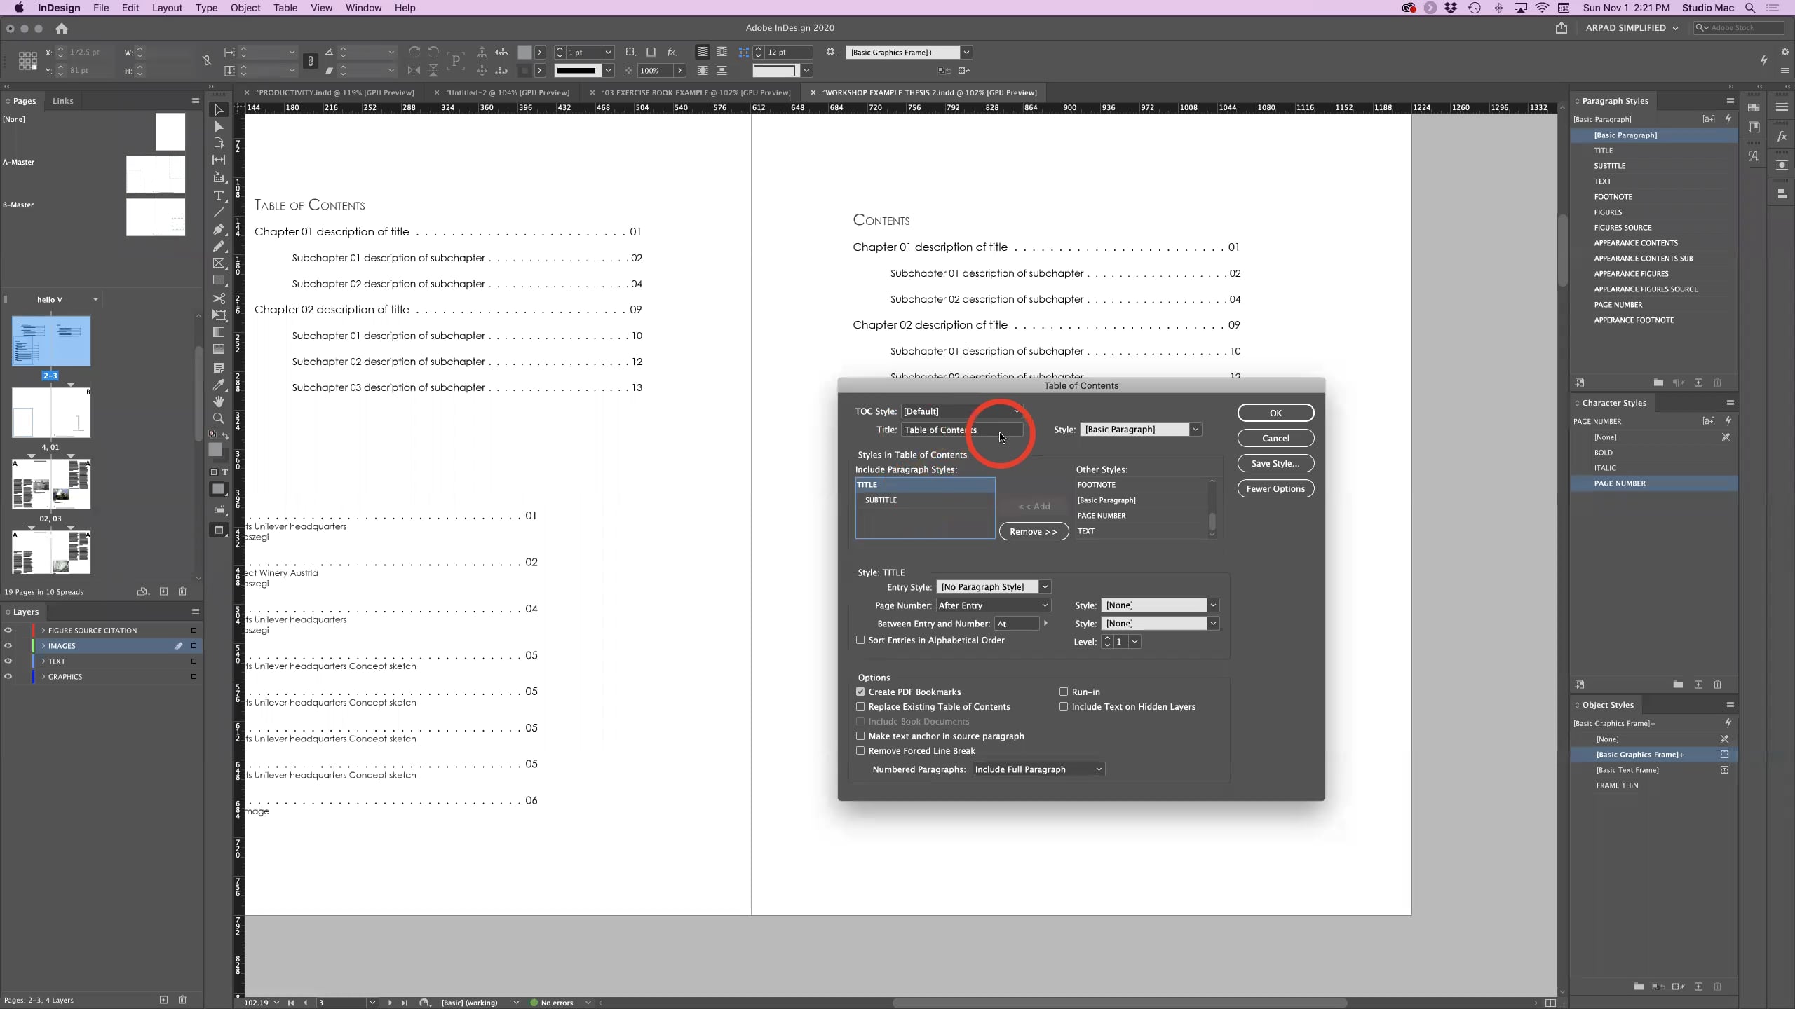Select the Zoom tool

[219, 418]
